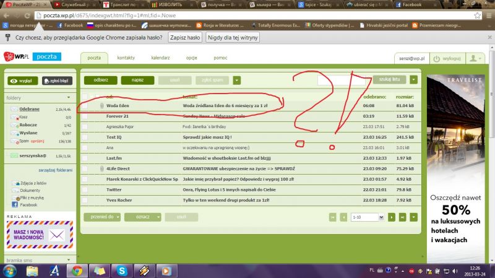Open zarządzaj folderami link
495x278 pixels.
pyautogui.click(x=56, y=170)
